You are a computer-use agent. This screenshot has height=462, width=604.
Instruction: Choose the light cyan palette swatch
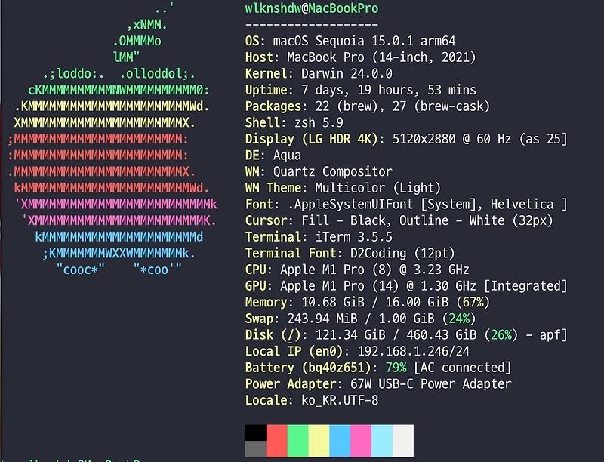[x=382, y=441]
